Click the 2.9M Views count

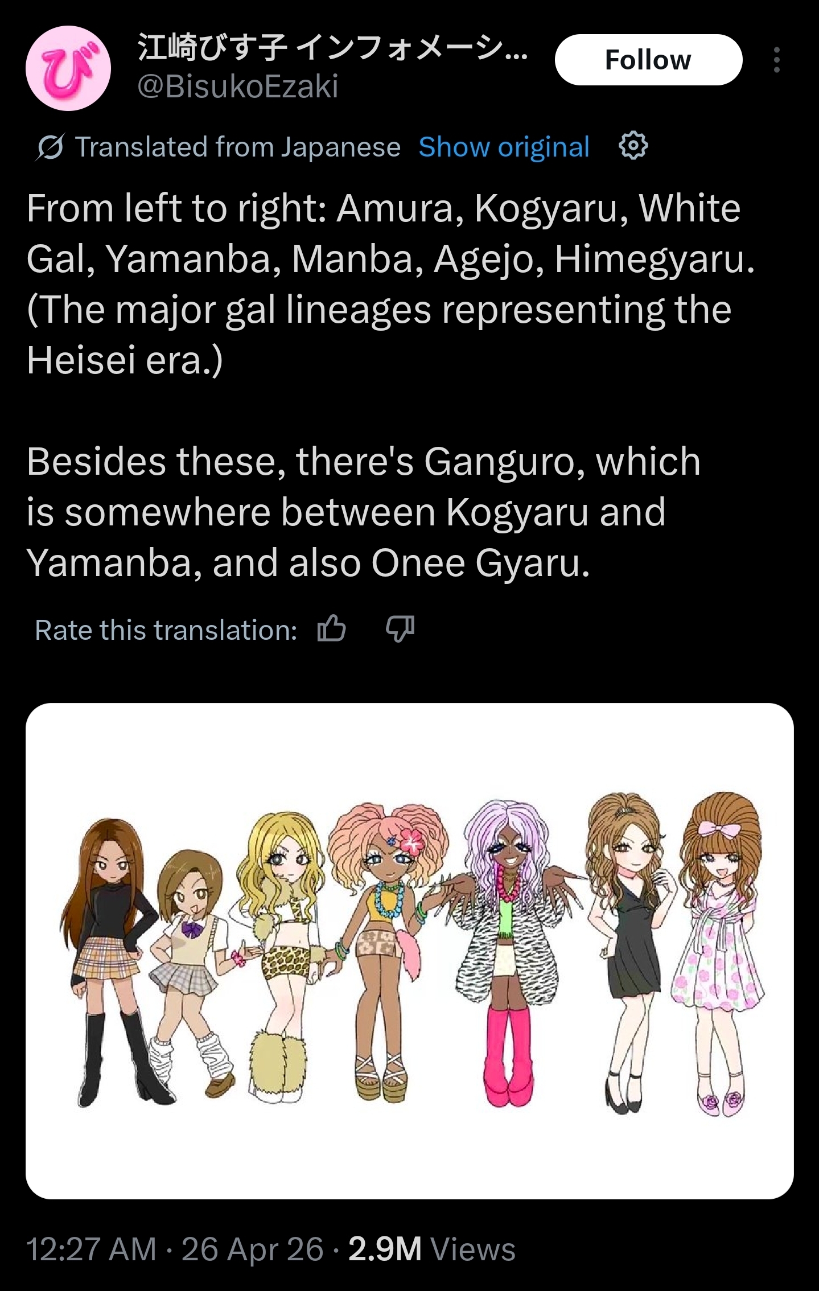(x=432, y=1249)
